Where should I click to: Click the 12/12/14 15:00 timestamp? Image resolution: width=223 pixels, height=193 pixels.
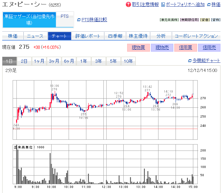pyautogui.click(x=202, y=71)
